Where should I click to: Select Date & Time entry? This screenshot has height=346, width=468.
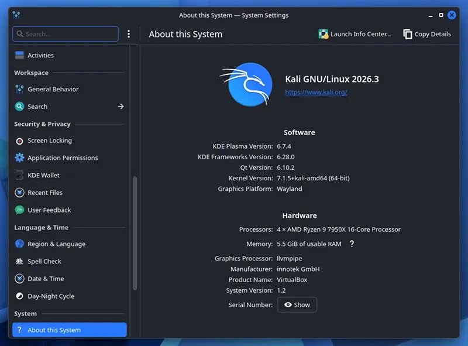pos(69,279)
